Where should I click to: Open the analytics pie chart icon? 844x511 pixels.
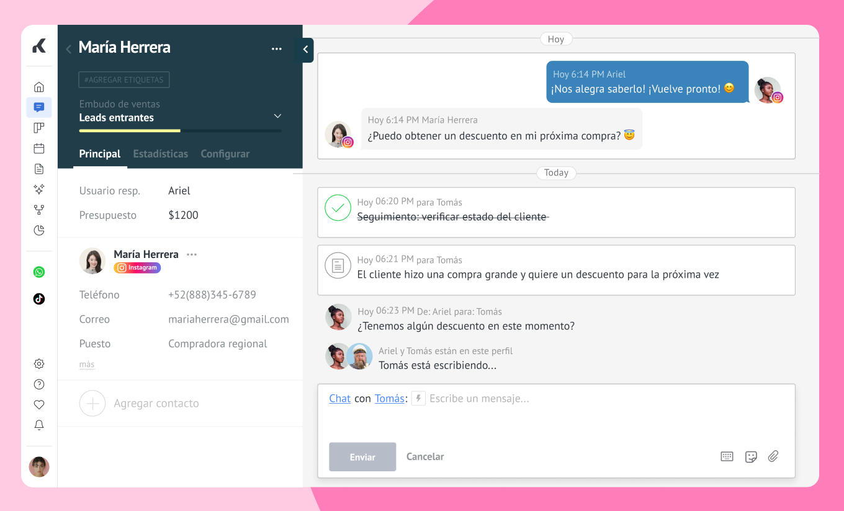(39, 231)
